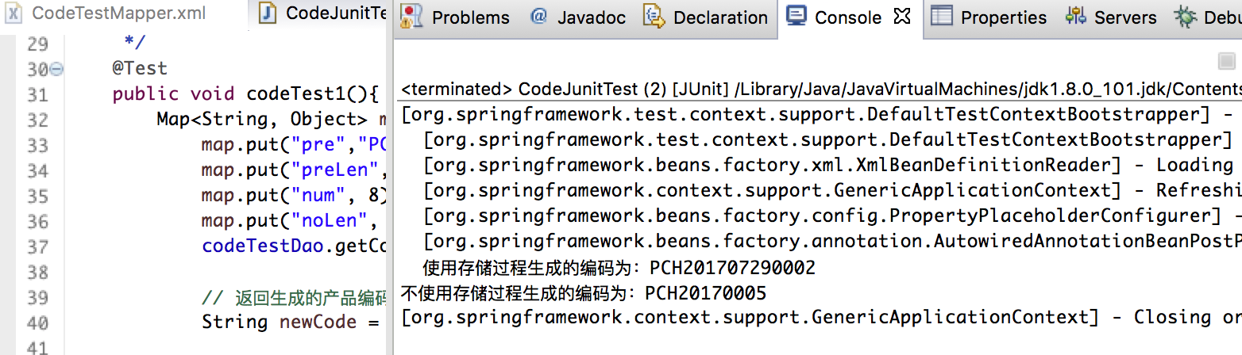Click the Declaration view icon
The height and width of the screenshot is (355, 1242).
point(654,17)
